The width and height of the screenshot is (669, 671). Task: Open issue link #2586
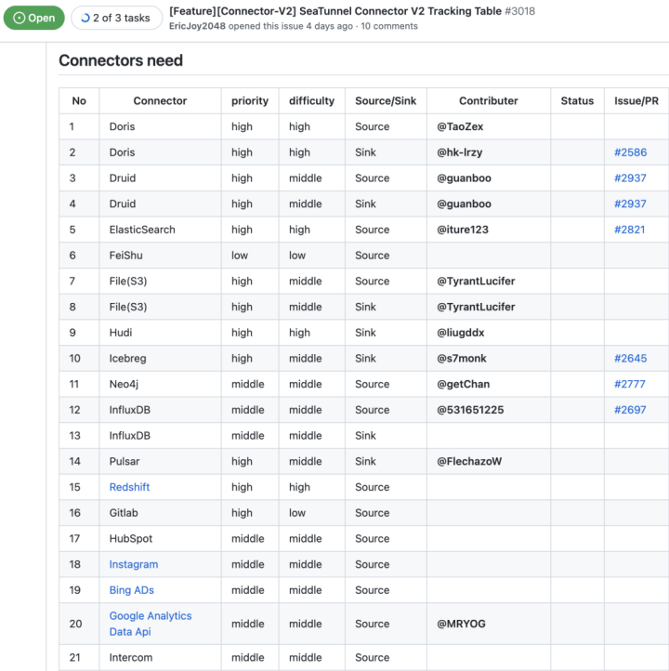coord(630,152)
